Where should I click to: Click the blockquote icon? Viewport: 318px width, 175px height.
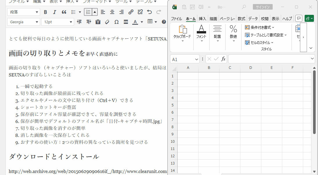click(64, 12)
